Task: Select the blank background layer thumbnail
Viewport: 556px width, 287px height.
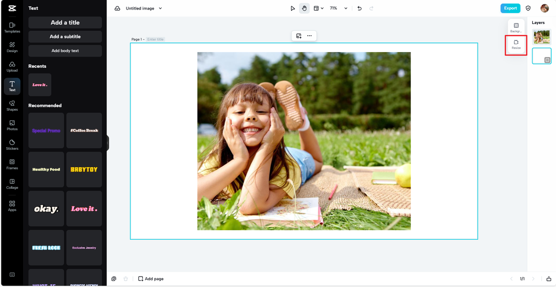Action: point(542,56)
